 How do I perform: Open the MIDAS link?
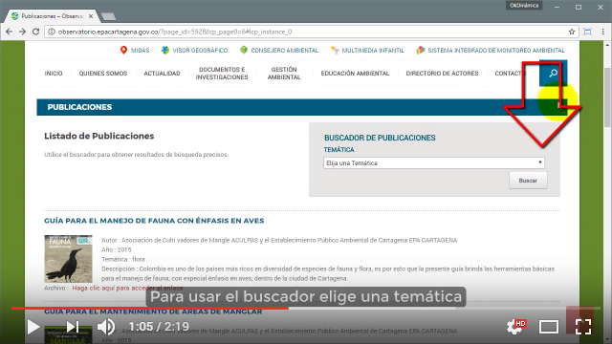[141, 51]
